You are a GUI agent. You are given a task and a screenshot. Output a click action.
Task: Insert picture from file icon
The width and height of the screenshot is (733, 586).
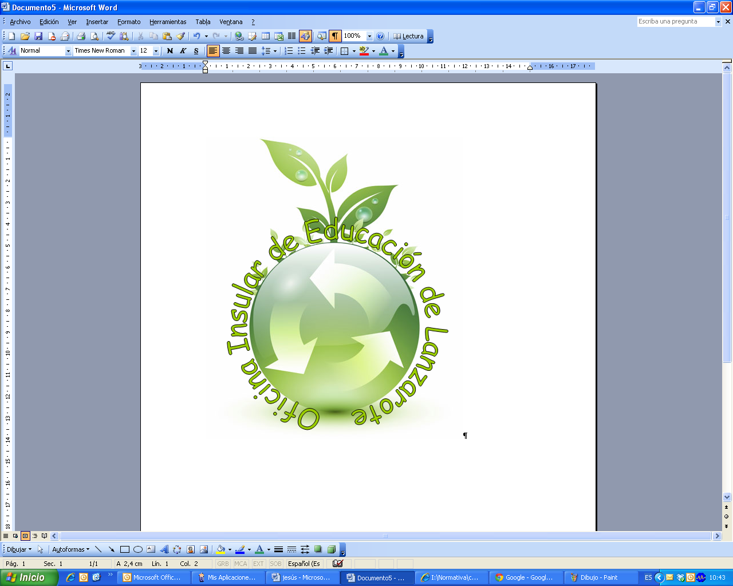point(204,549)
